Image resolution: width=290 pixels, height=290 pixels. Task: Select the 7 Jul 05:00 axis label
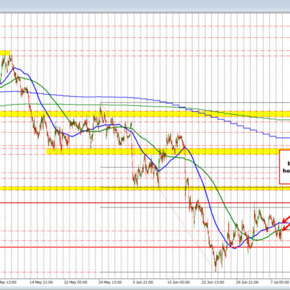[x=280, y=282]
